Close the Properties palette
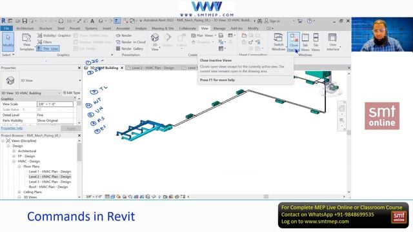 [x=79, y=68]
